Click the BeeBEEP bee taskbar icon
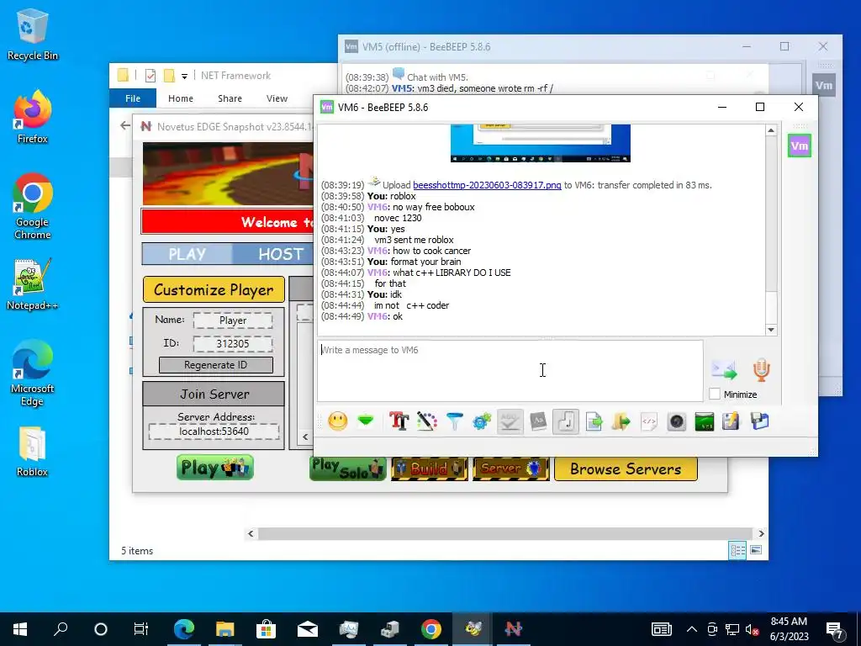This screenshot has height=646, width=861. (x=473, y=629)
